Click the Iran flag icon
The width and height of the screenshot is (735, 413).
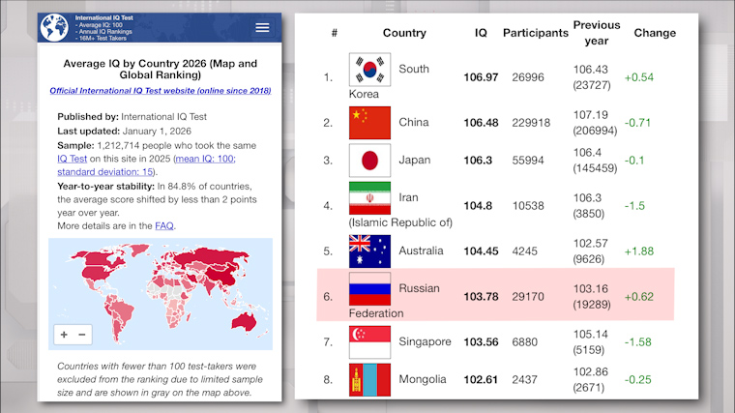368,198
